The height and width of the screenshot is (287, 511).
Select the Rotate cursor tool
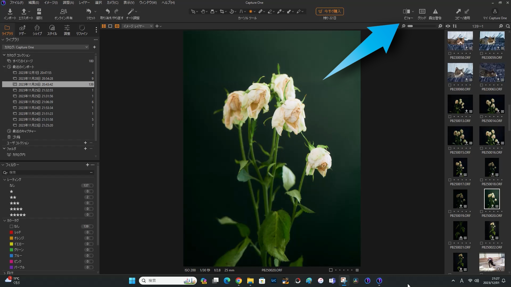click(232, 11)
